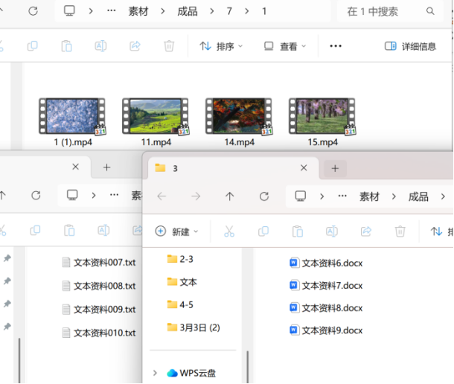This screenshot has width=454, height=384.
Task: Expand the WPS云盘 tree node chevron
Action: click(x=155, y=373)
